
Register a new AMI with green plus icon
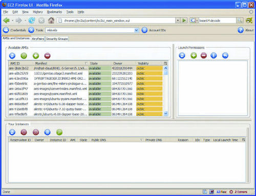[x=36, y=56]
